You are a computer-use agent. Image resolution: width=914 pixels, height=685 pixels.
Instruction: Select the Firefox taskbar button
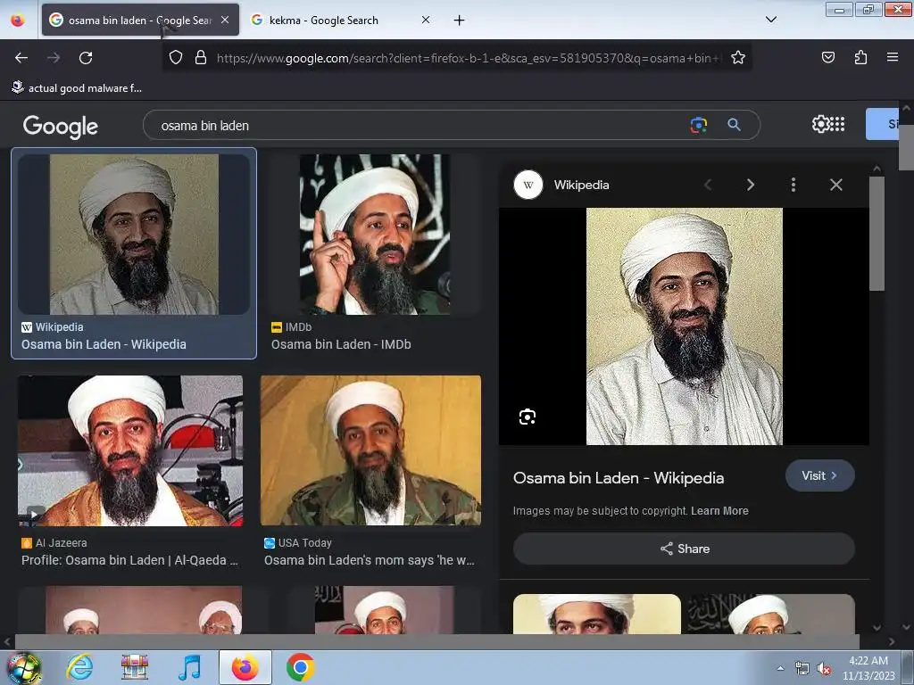pyautogui.click(x=245, y=667)
